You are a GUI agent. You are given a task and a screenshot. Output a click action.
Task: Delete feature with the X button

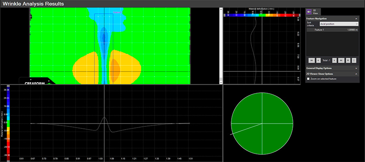(348, 60)
